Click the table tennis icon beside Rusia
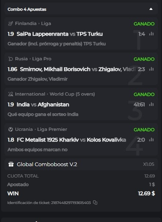The height and width of the screenshot is (222, 162). (11, 59)
